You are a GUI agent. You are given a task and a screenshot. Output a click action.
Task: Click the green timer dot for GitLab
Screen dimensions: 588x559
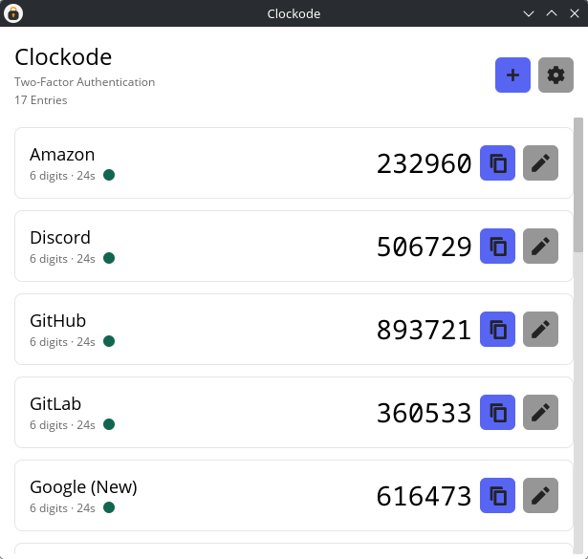[x=109, y=424]
